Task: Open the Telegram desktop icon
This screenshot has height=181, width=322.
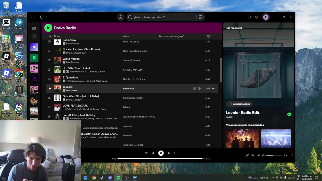Action: tap(19, 24)
